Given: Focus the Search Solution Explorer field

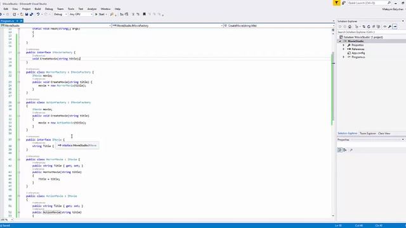Looking at the screenshot, I should point(370,32).
